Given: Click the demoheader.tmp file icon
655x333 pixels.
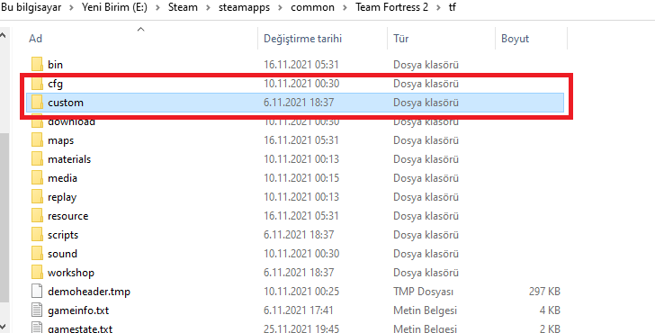Looking at the screenshot, I should coord(37,292).
